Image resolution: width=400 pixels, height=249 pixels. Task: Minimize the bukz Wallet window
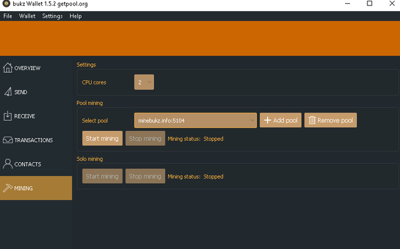347,4
